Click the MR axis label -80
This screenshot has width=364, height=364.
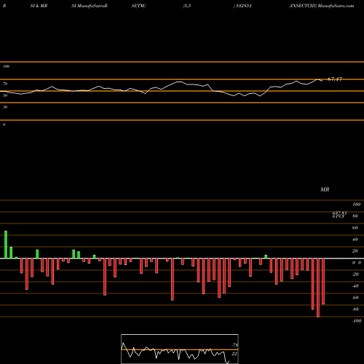(x=355, y=309)
